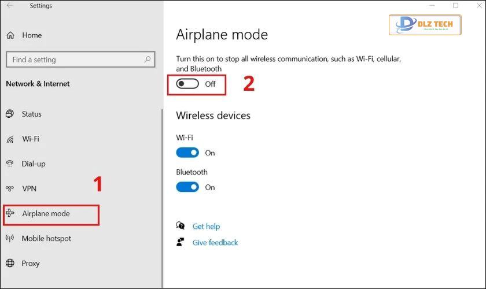Click the Mobile hotspot antenna icon
Screen dimensions: 486x289
tap(10, 238)
